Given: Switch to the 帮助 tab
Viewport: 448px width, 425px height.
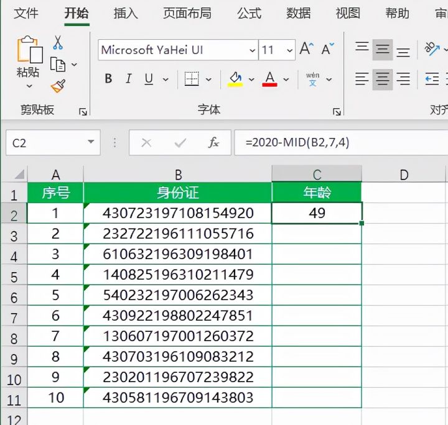Looking at the screenshot, I should [398, 14].
